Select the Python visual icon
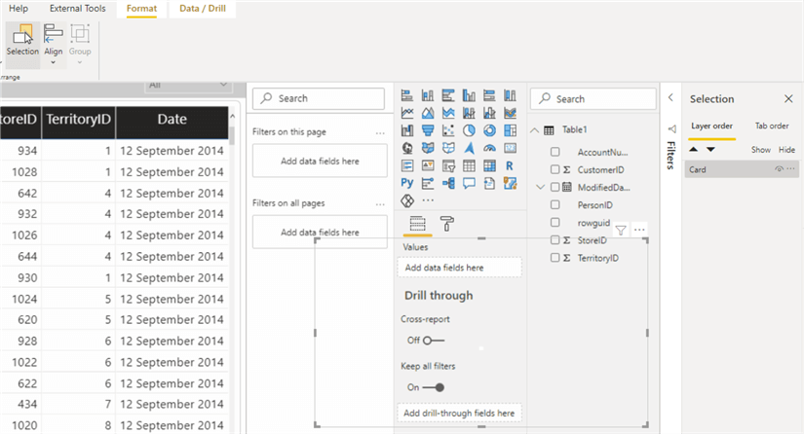 tap(407, 183)
